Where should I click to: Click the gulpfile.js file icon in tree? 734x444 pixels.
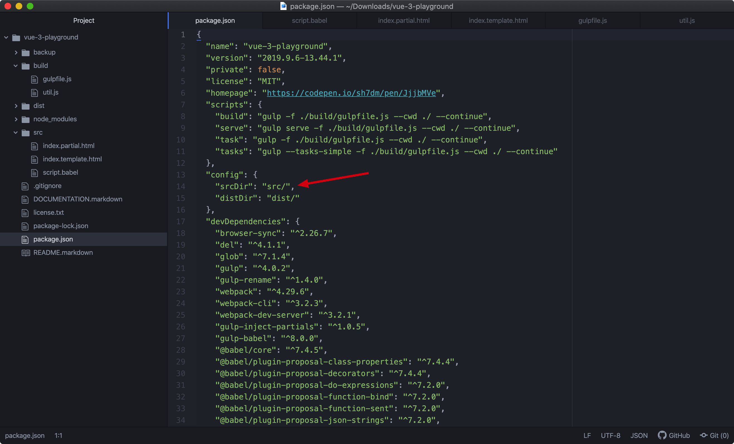[35, 79]
